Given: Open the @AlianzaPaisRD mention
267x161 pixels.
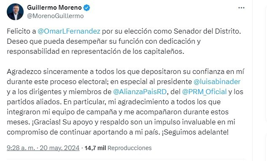Looking at the screenshot, I should 140,92.
